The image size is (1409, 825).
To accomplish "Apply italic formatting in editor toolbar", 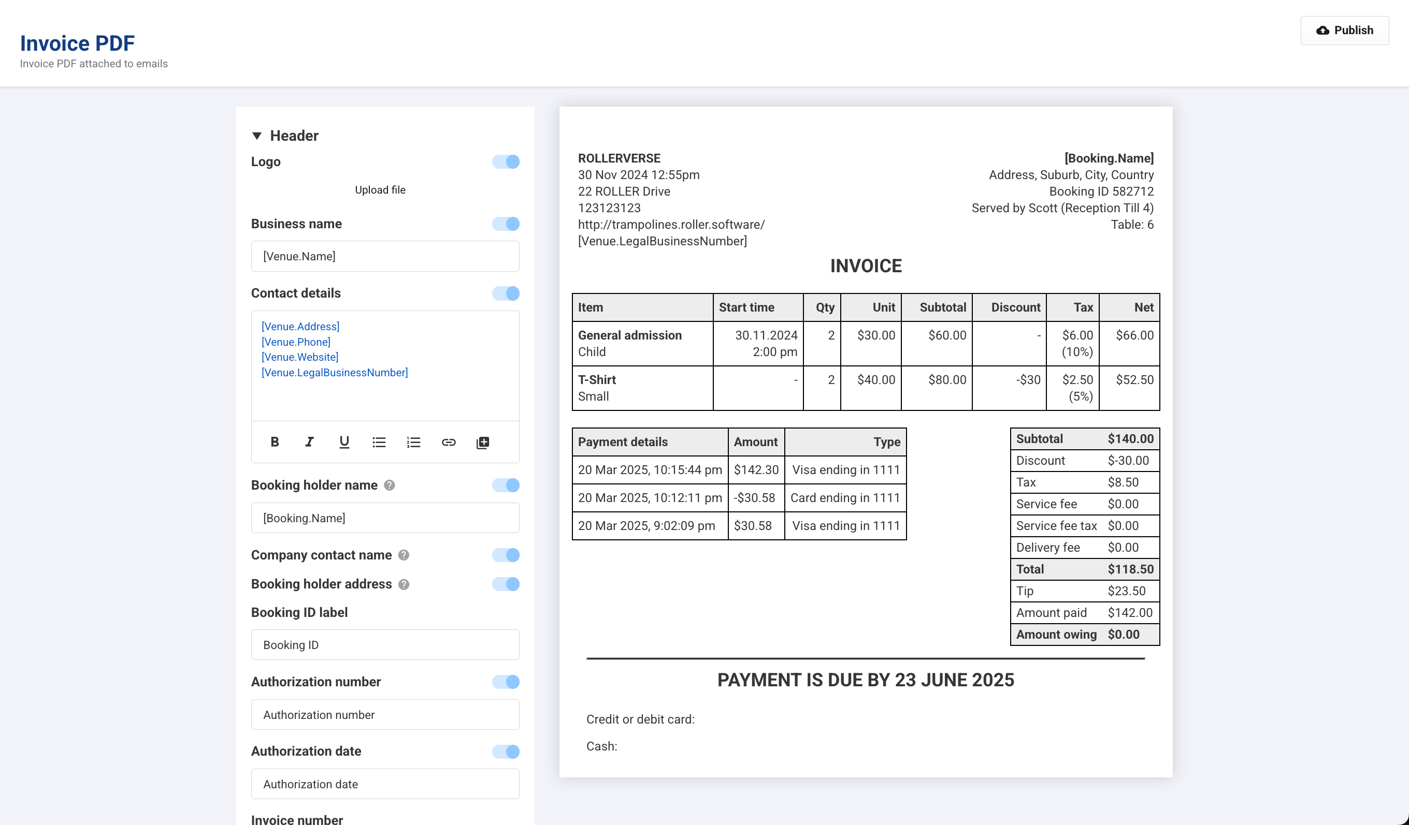I will tap(309, 443).
